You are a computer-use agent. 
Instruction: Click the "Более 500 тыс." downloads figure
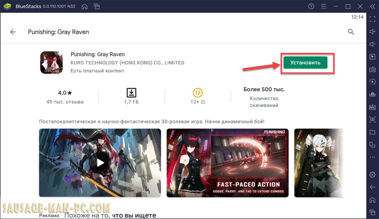coord(264,89)
